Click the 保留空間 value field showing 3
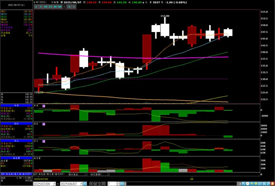The image size is (275, 186). 112,184
